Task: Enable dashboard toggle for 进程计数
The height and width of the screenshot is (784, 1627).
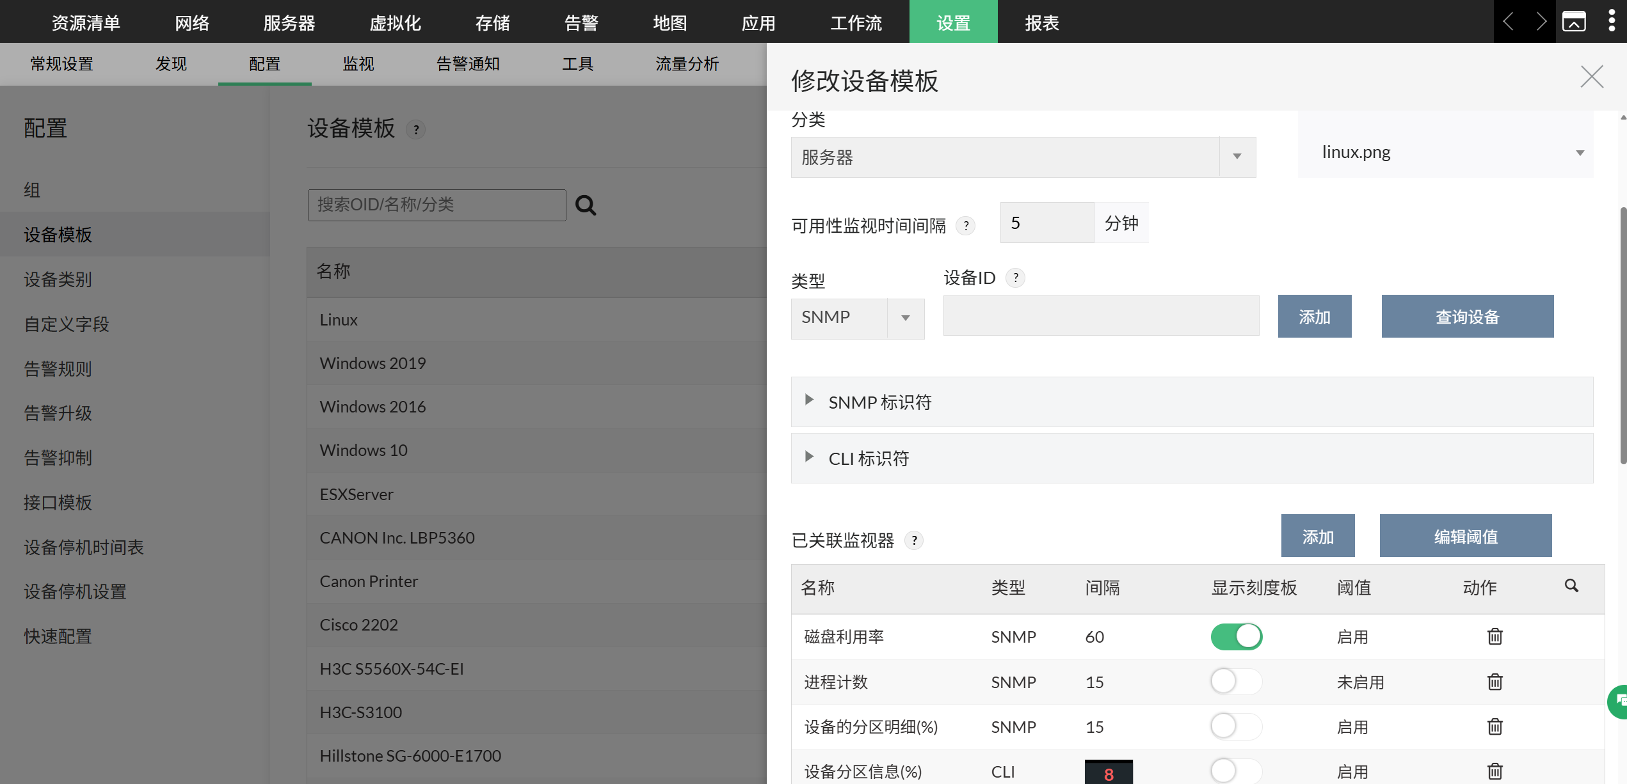Action: tap(1236, 682)
